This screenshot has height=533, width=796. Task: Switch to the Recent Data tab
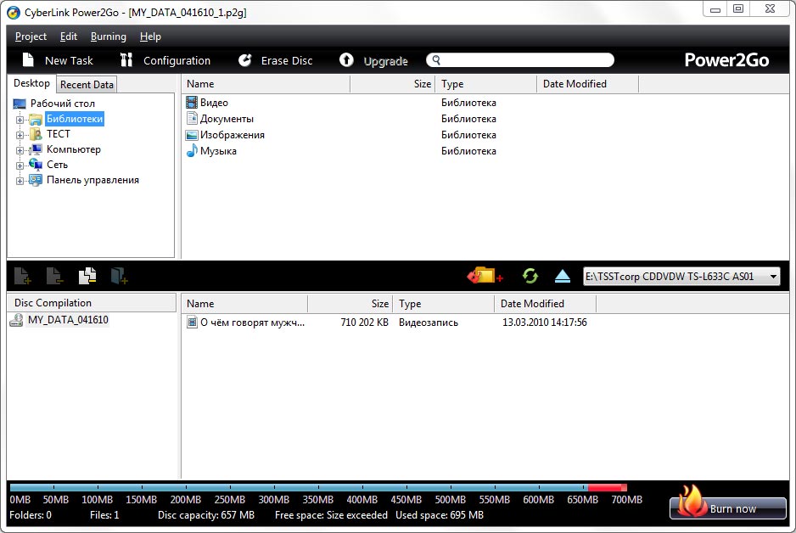click(x=87, y=85)
